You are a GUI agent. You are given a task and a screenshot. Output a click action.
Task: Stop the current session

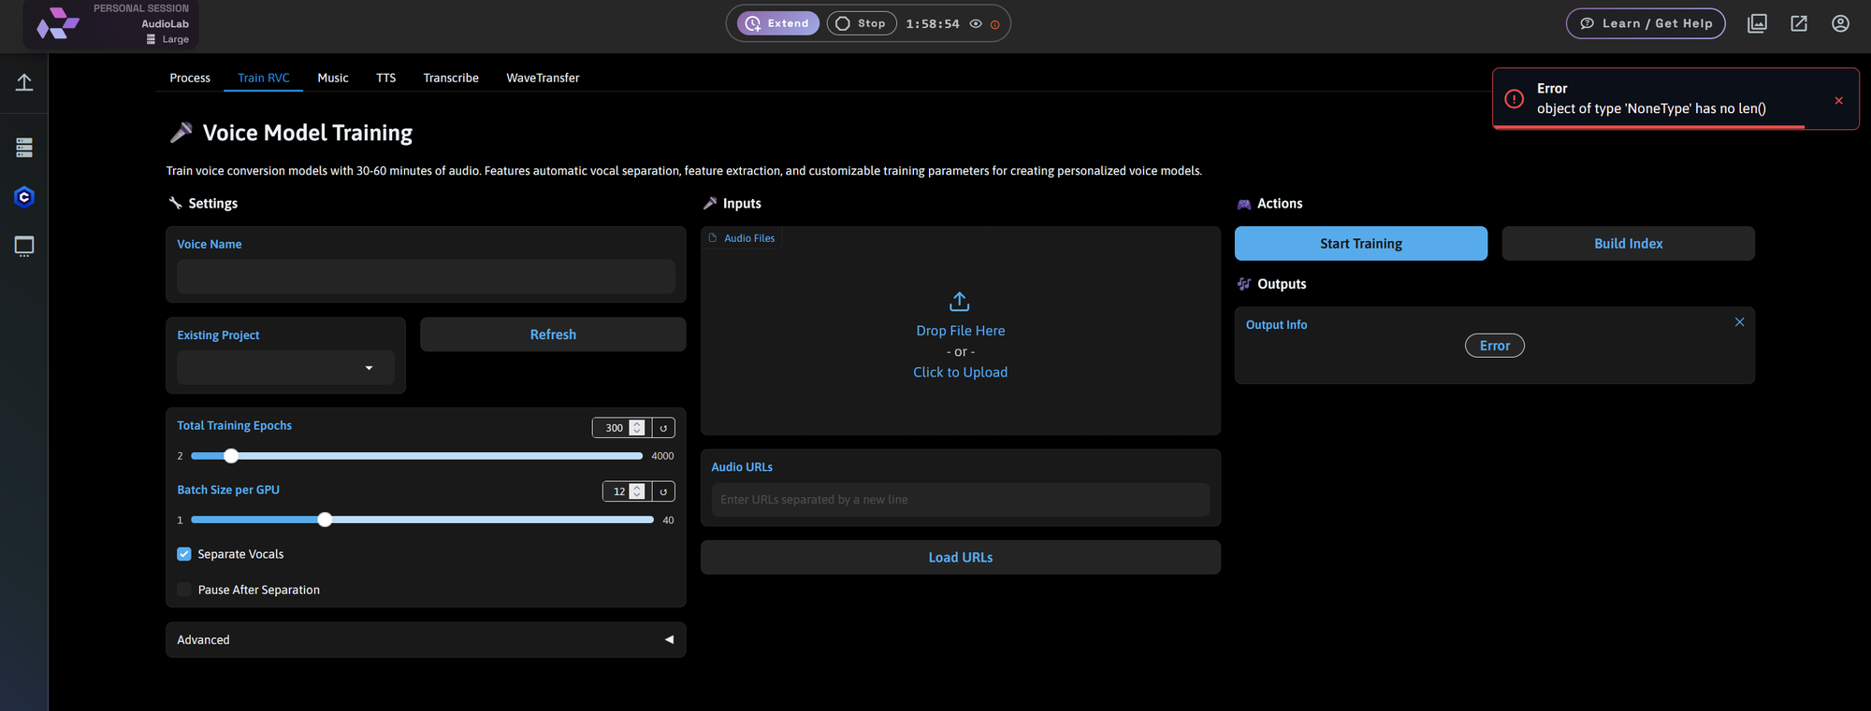[x=862, y=23]
